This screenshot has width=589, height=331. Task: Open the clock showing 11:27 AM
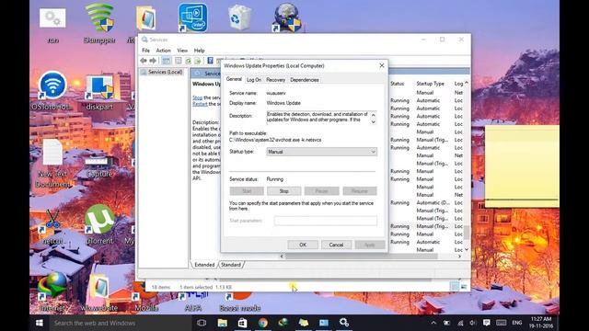[x=541, y=323]
